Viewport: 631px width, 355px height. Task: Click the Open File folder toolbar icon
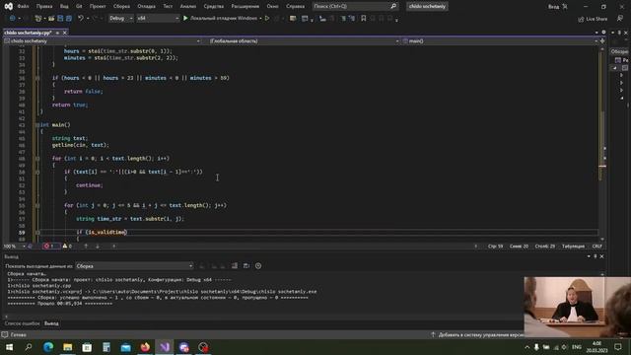[x=51, y=18]
